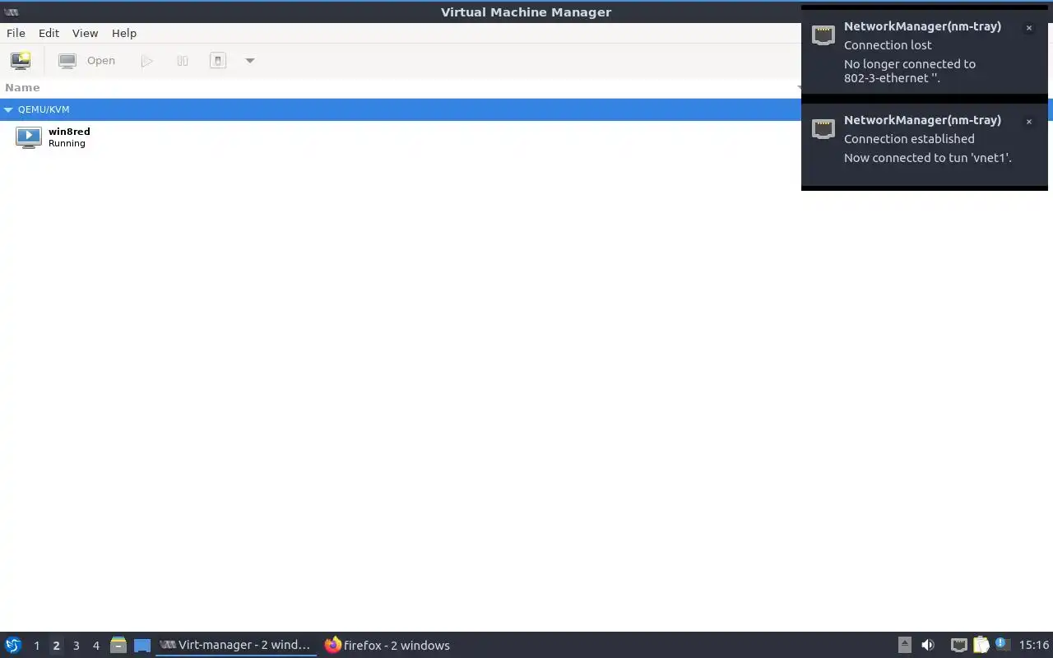Click the Virtual Machine Manager title bar icon
The width and height of the screenshot is (1053, 658).
(12, 12)
